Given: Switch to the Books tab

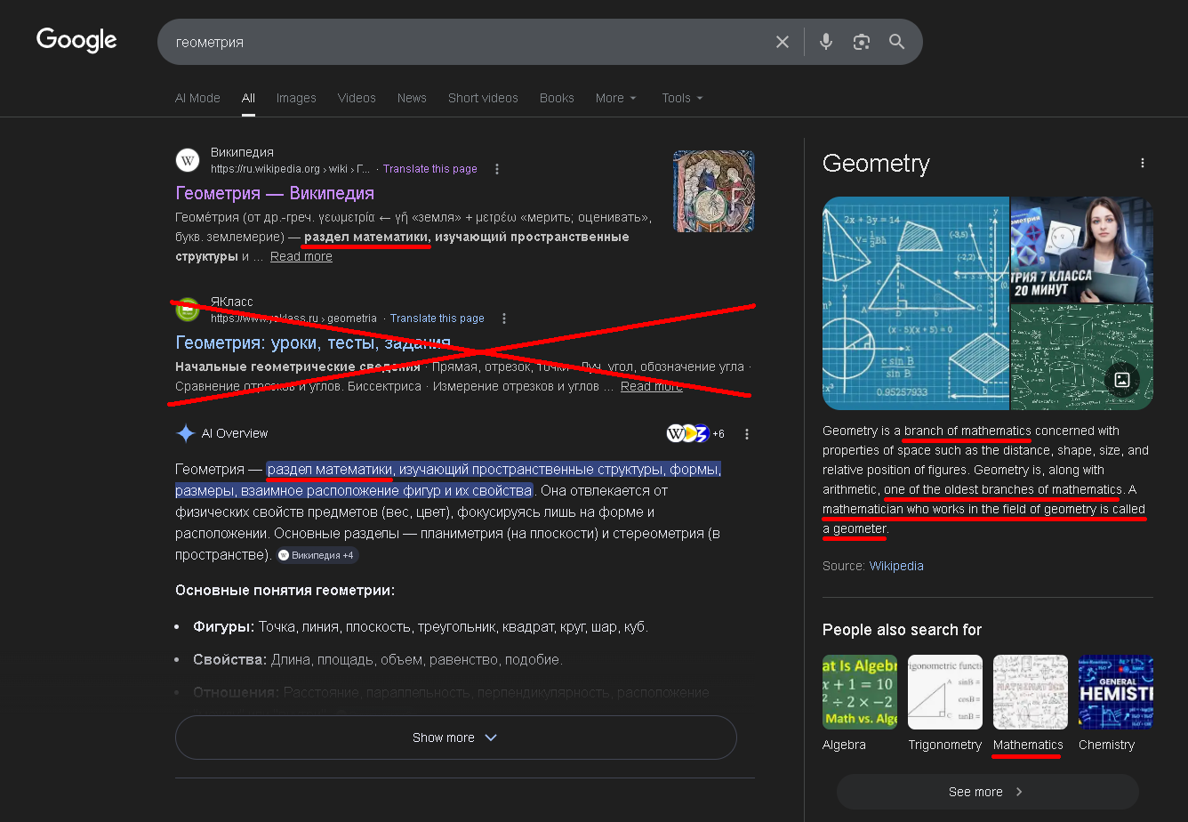Looking at the screenshot, I should click(557, 98).
